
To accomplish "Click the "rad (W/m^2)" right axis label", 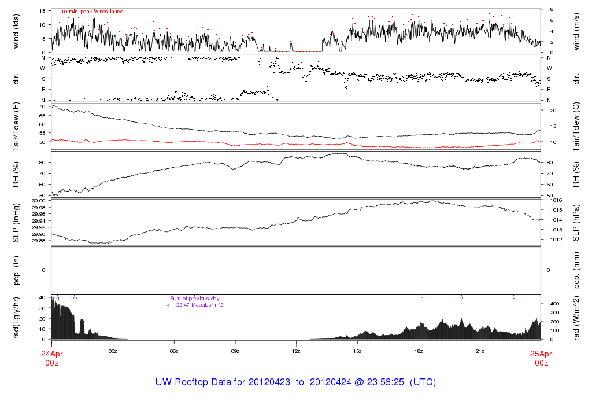I will coord(576,318).
